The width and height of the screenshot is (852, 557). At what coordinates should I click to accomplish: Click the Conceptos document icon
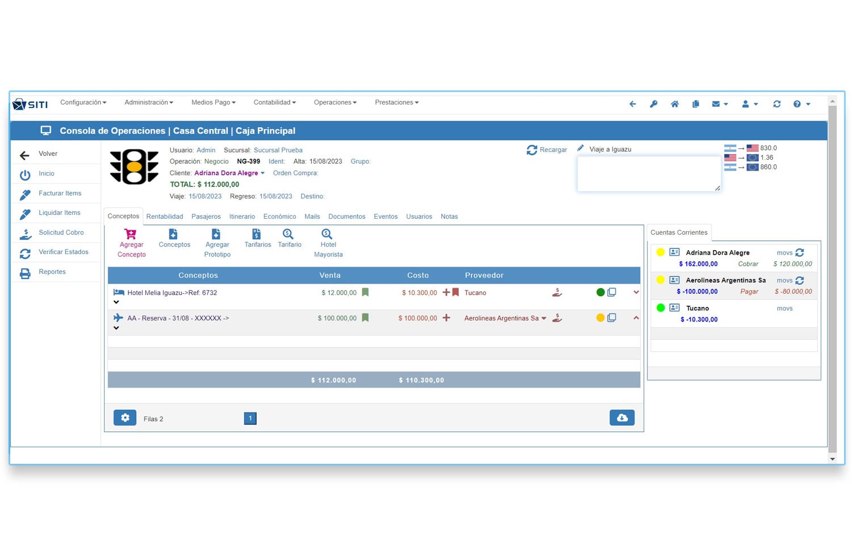coord(173,234)
